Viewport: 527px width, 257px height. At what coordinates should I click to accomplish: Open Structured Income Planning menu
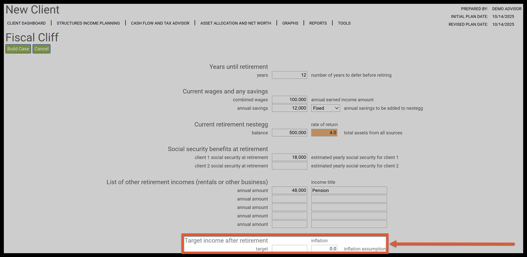88,23
